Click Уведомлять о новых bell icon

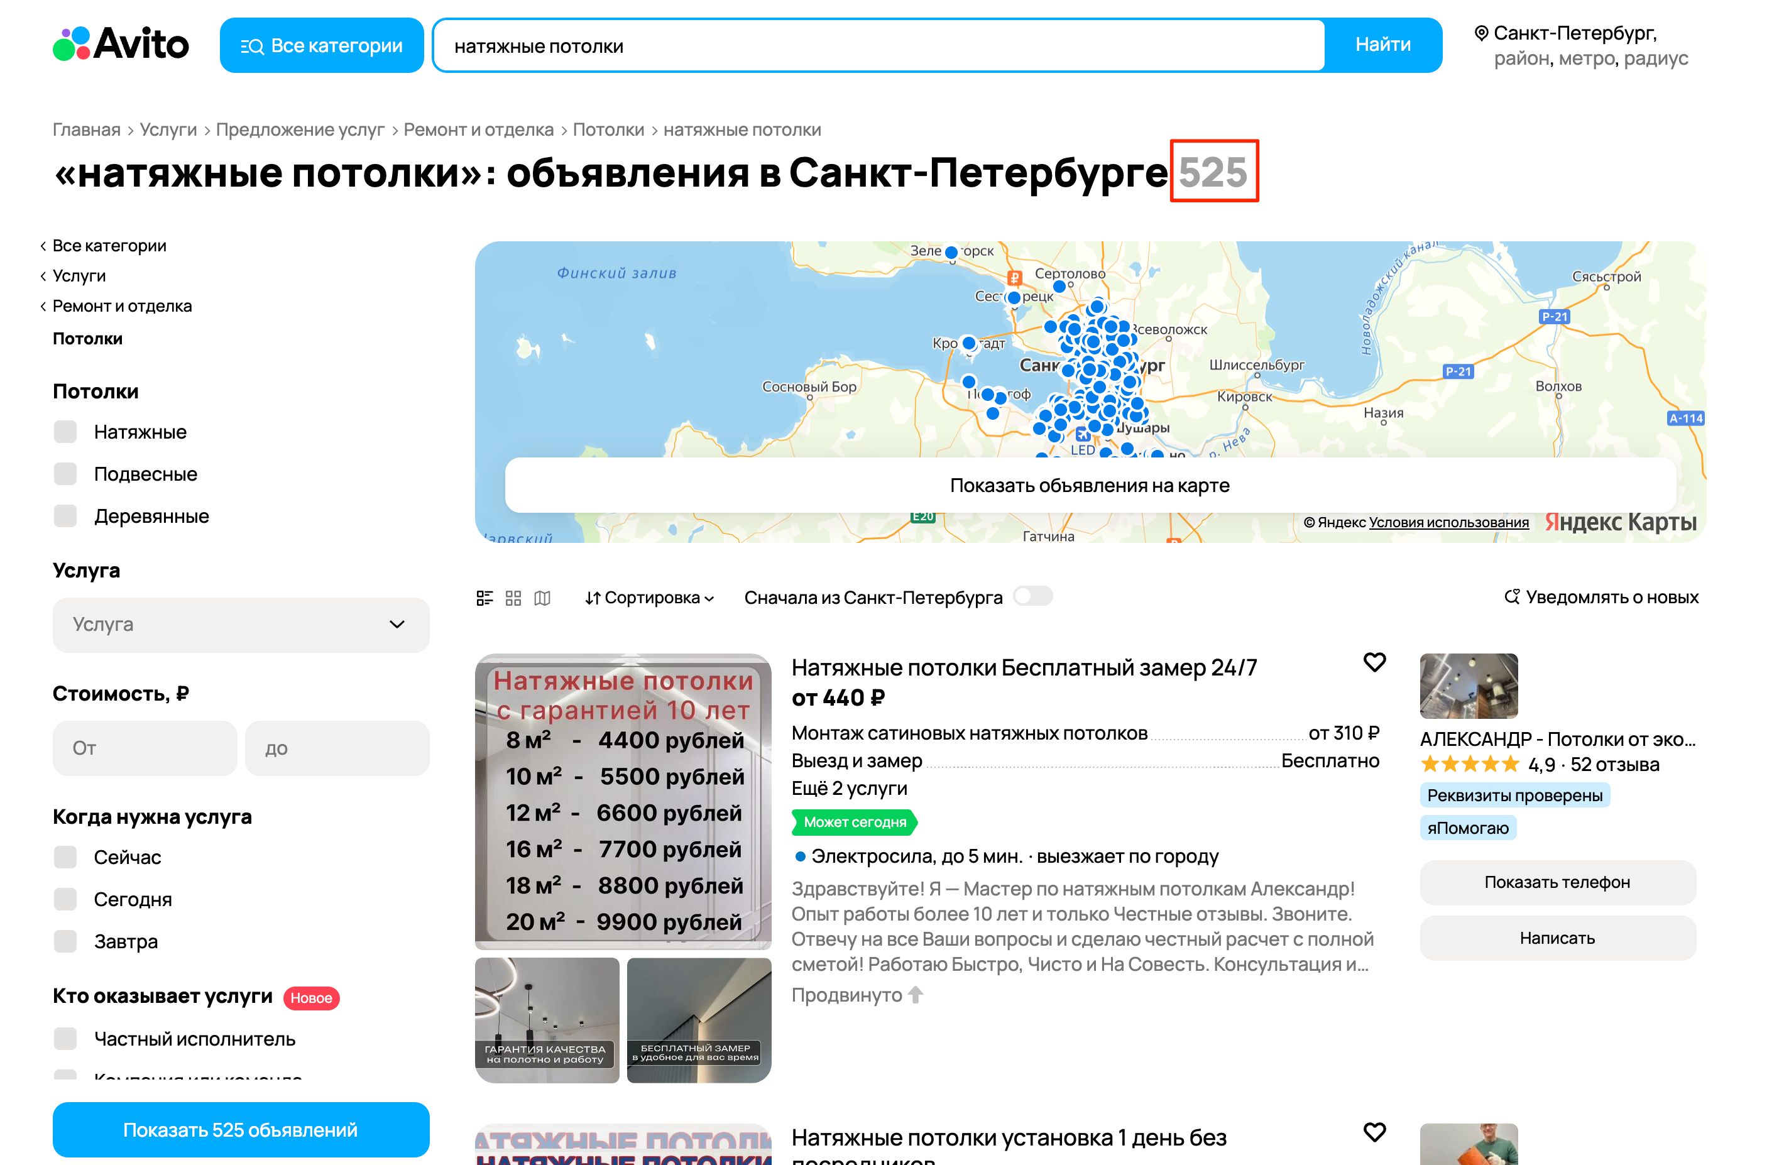click(x=1512, y=597)
